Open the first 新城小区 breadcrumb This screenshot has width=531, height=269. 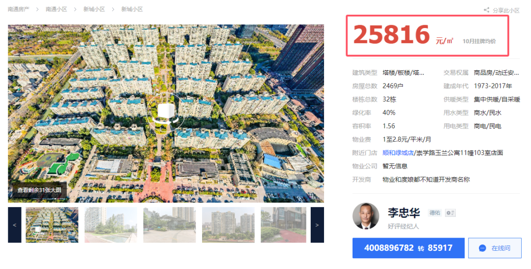[94, 9]
